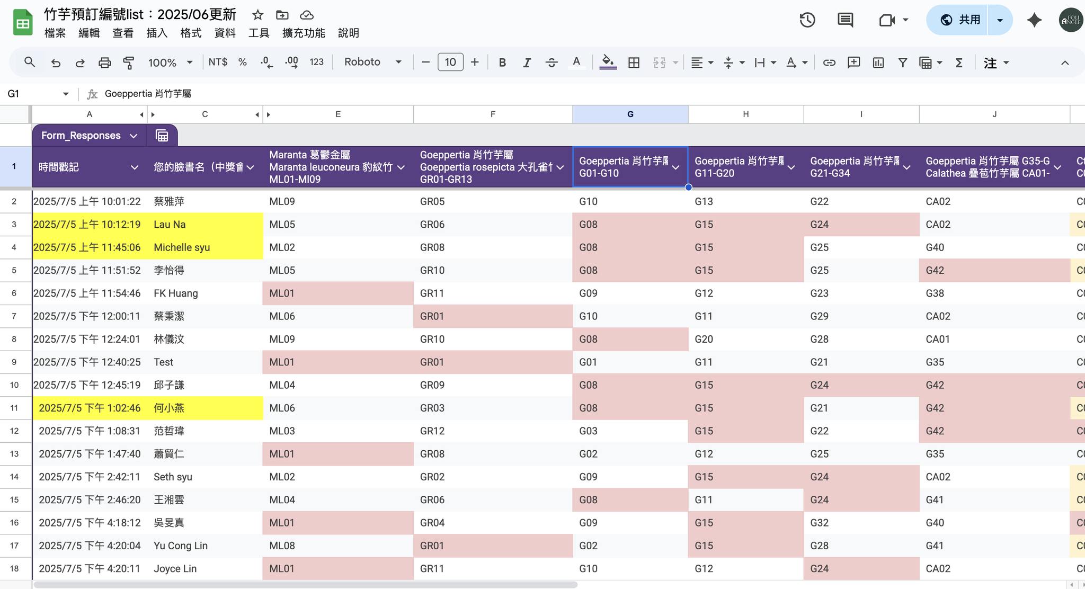Click the text color A button

click(576, 63)
